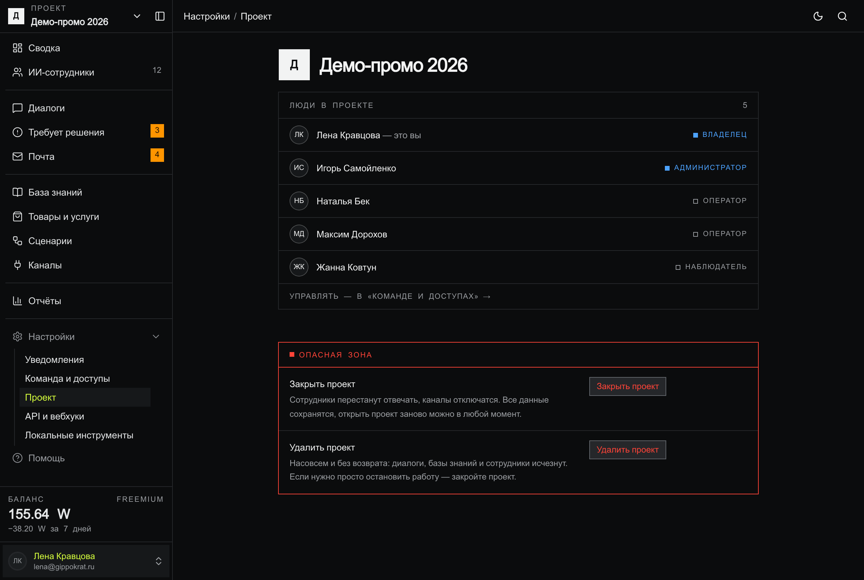The height and width of the screenshot is (580, 864).
Task: Click the Настройки breadcrumb link
Action: (207, 16)
